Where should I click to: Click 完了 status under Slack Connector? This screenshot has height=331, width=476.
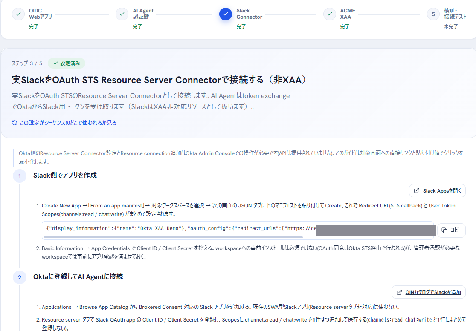pos(241,26)
